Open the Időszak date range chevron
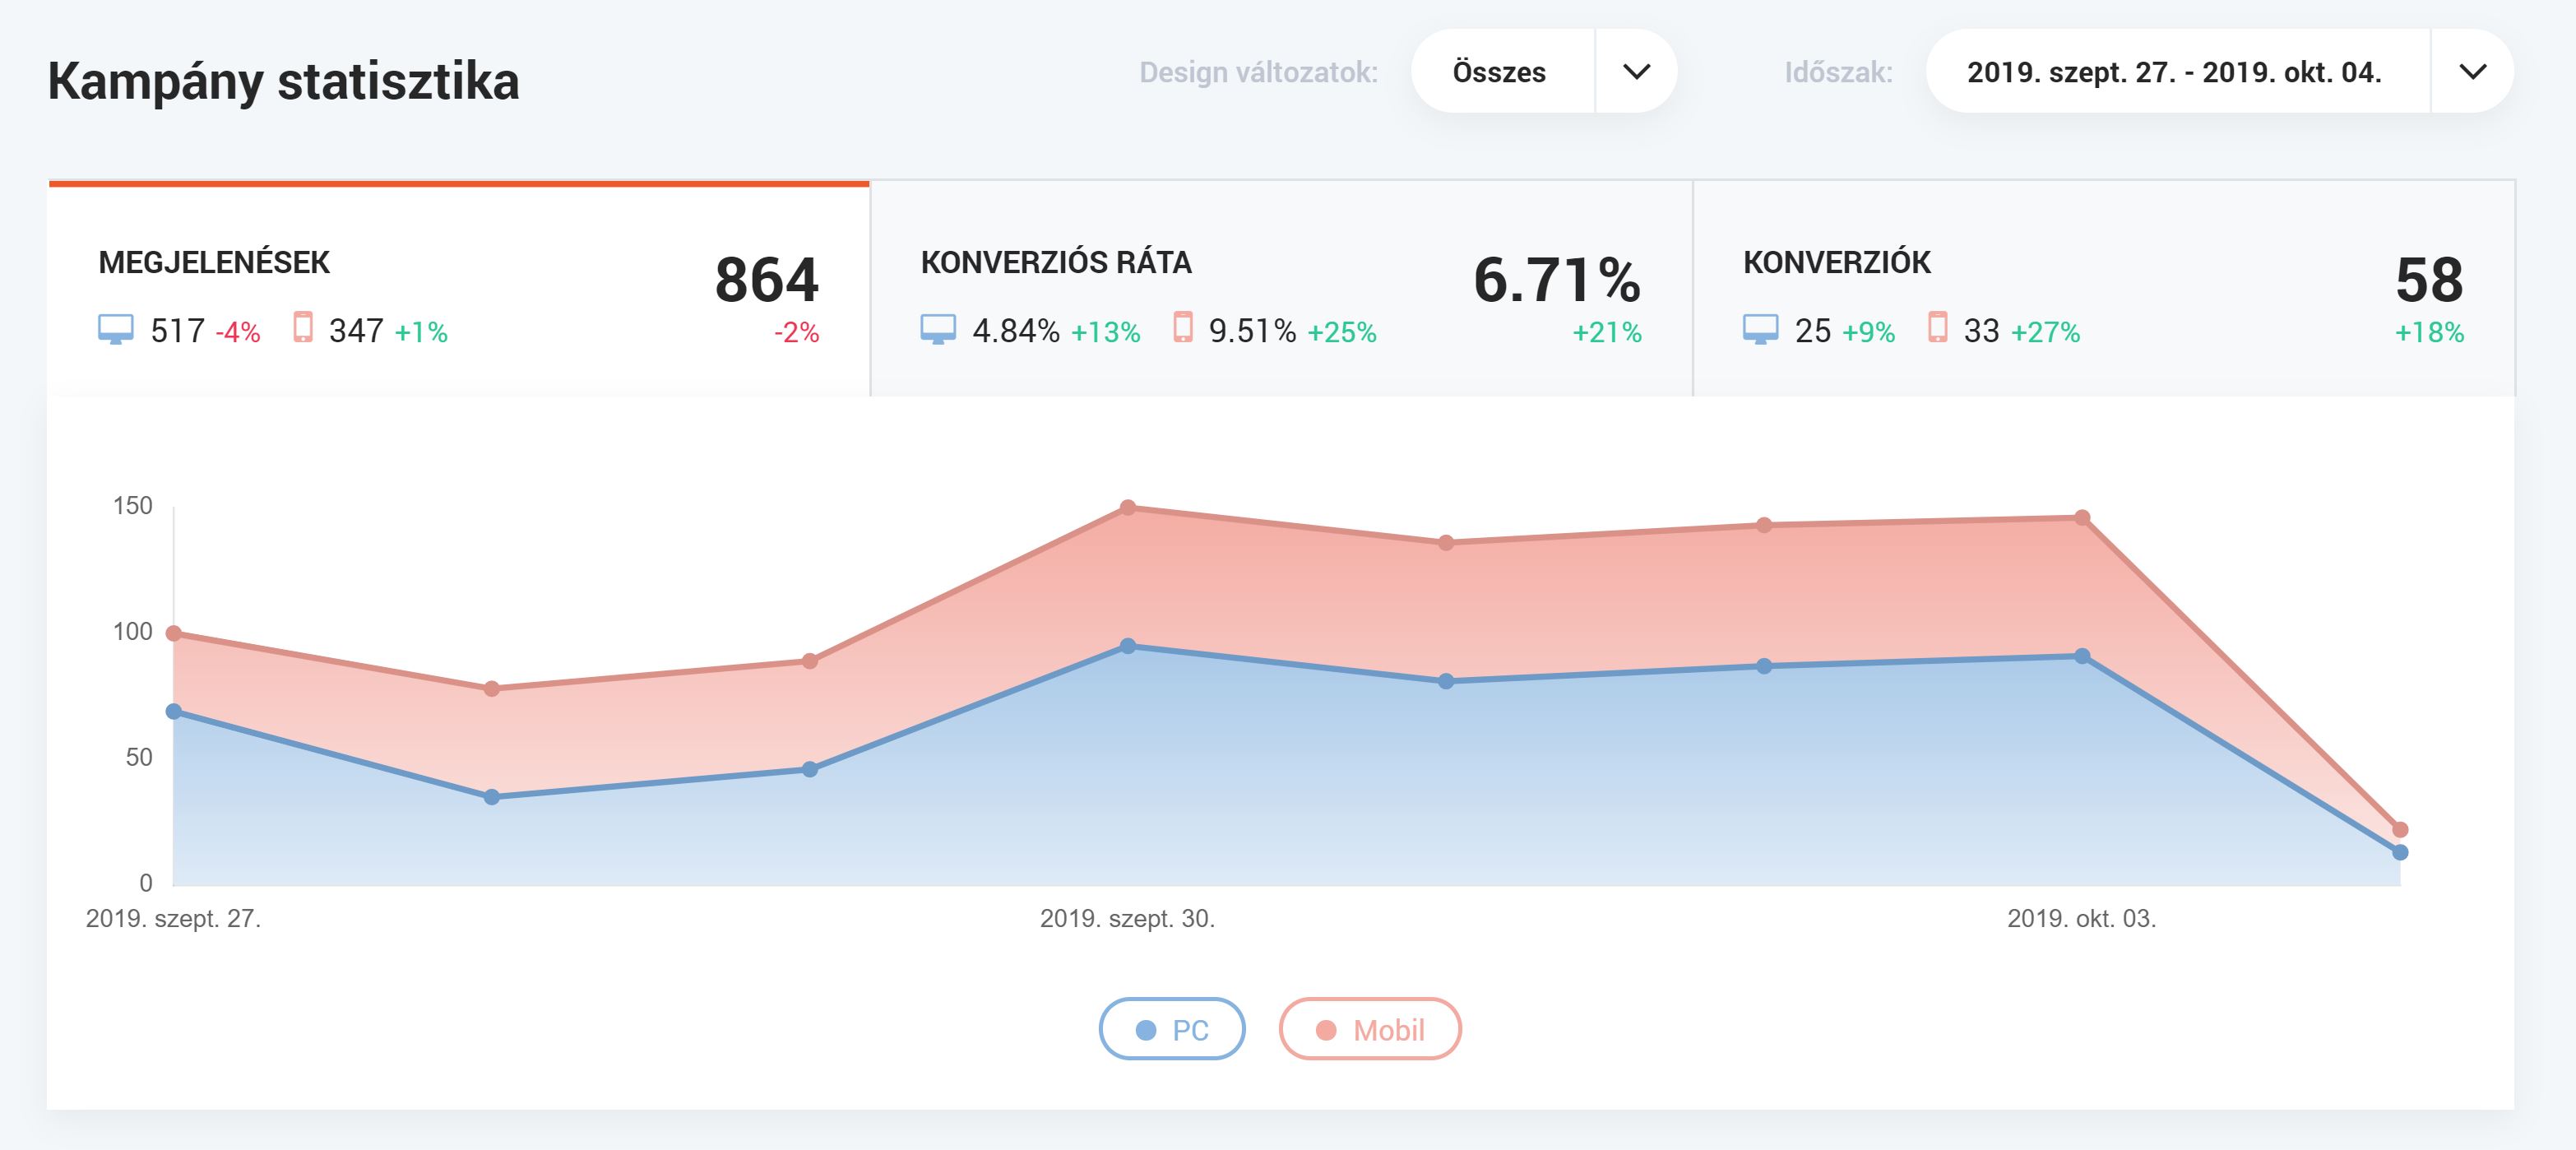The height and width of the screenshot is (1150, 2576). (2472, 71)
